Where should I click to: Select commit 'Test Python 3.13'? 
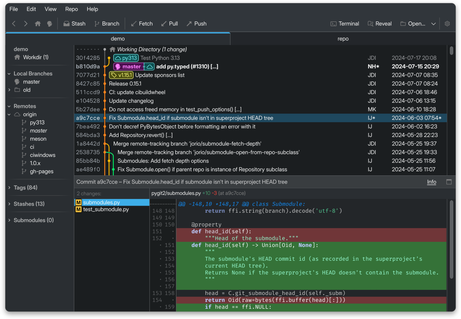click(x=261, y=58)
